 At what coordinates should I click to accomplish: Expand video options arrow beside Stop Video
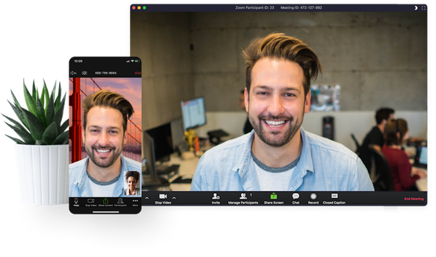(x=174, y=198)
